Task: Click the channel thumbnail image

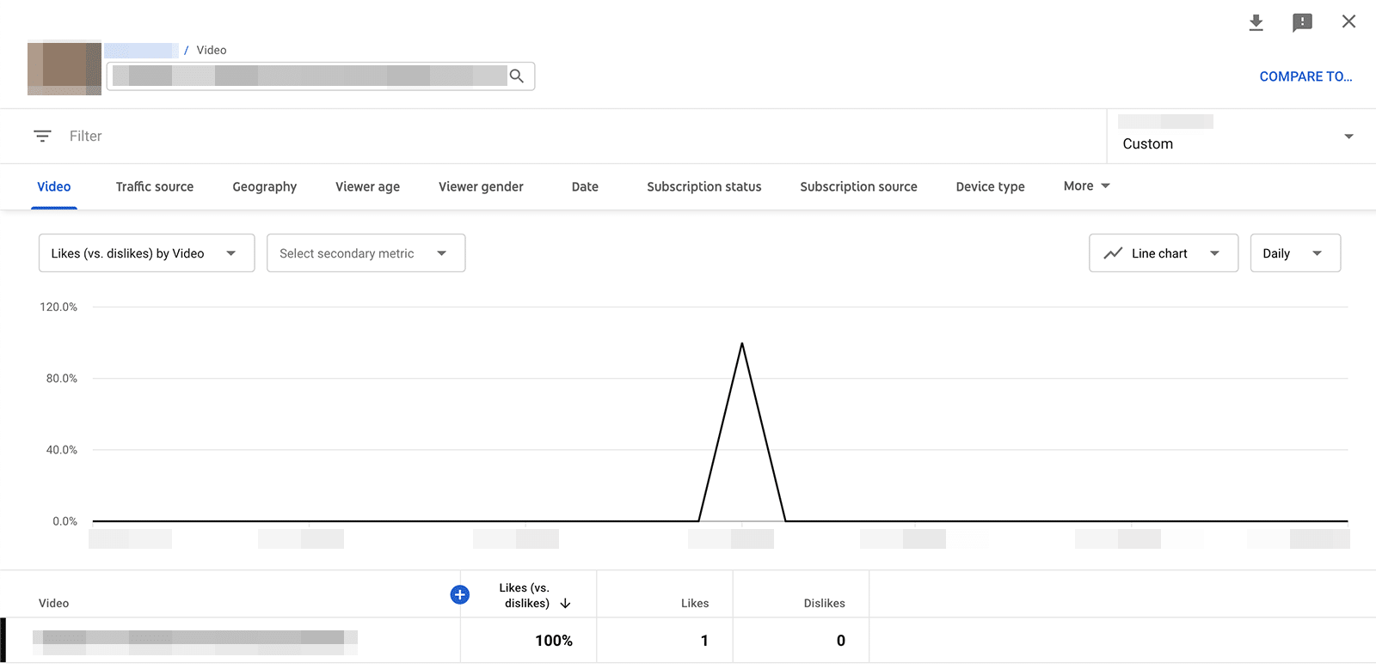Action: (x=64, y=69)
